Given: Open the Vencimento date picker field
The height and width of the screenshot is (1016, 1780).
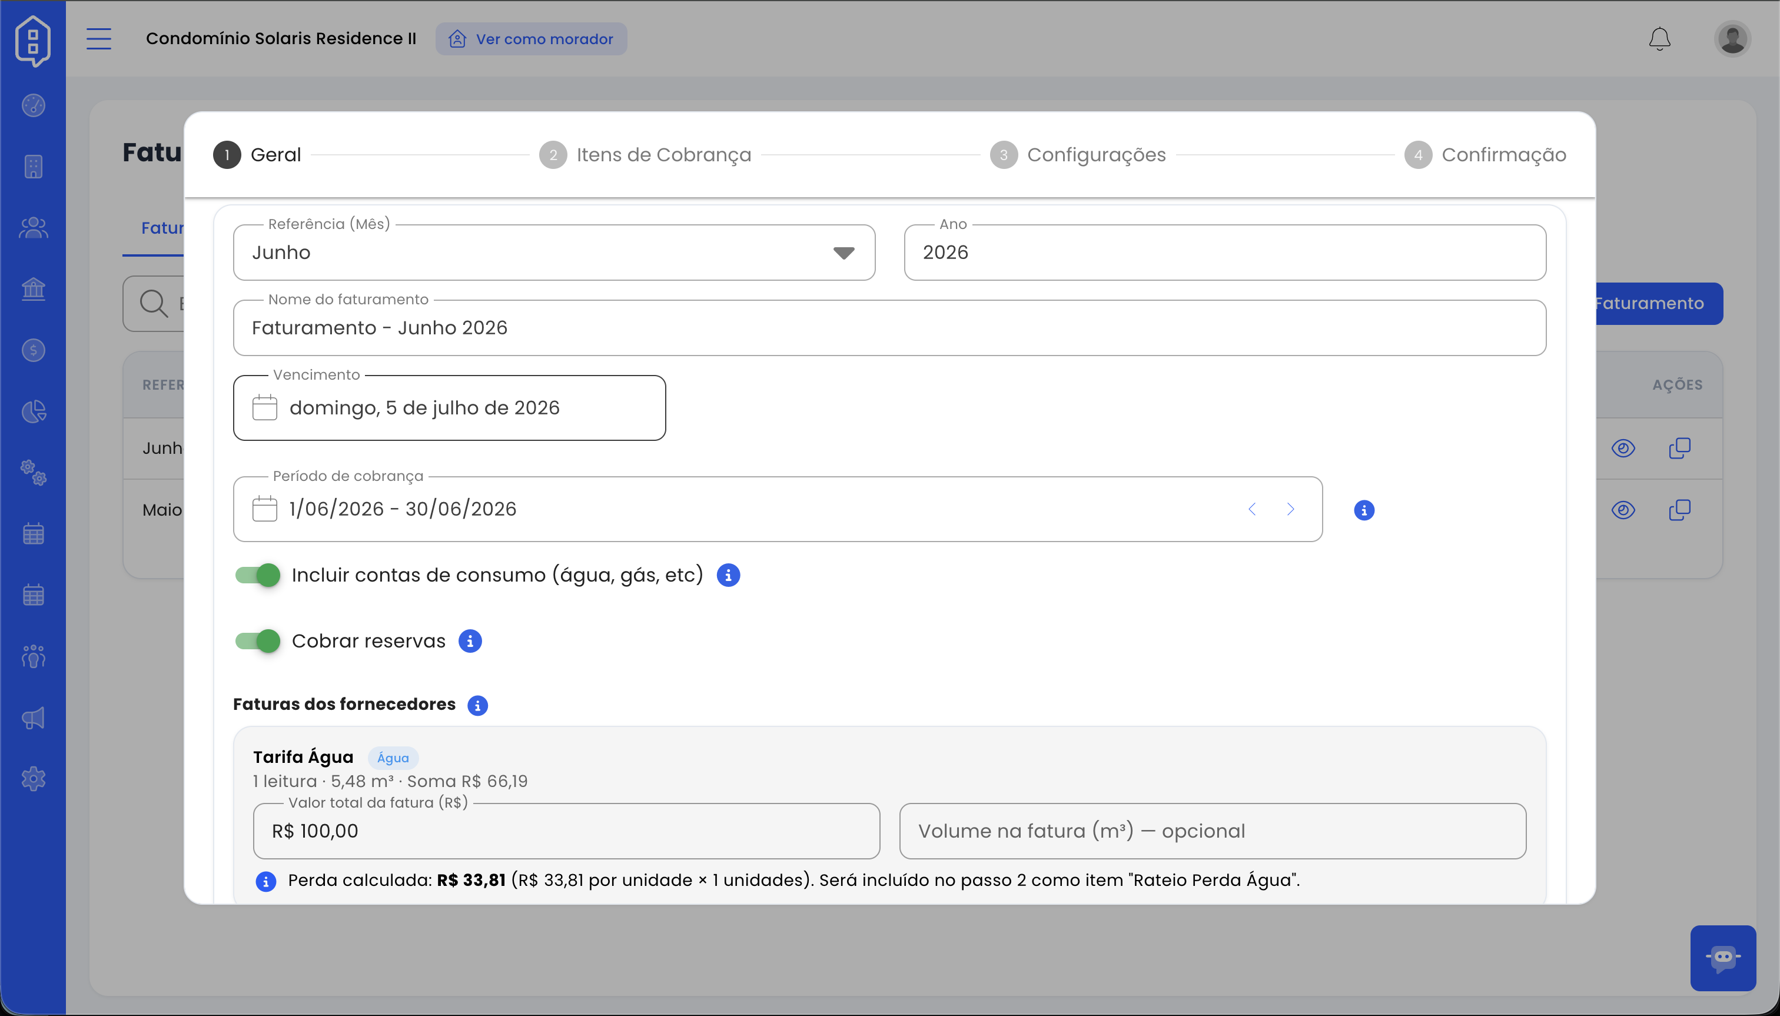Looking at the screenshot, I should [x=449, y=407].
